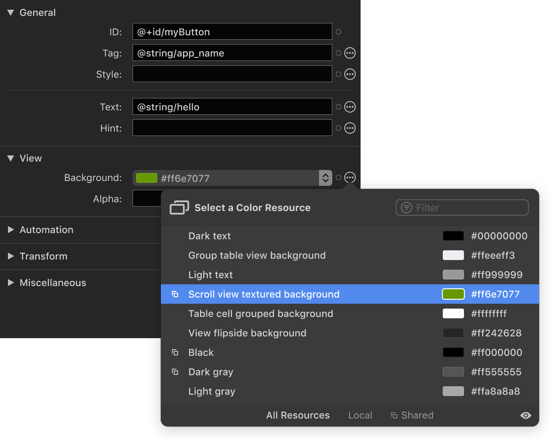Open the ellipsis picker for the Hint attribute
The width and height of the screenshot is (555, 445).
pos(350,128)
